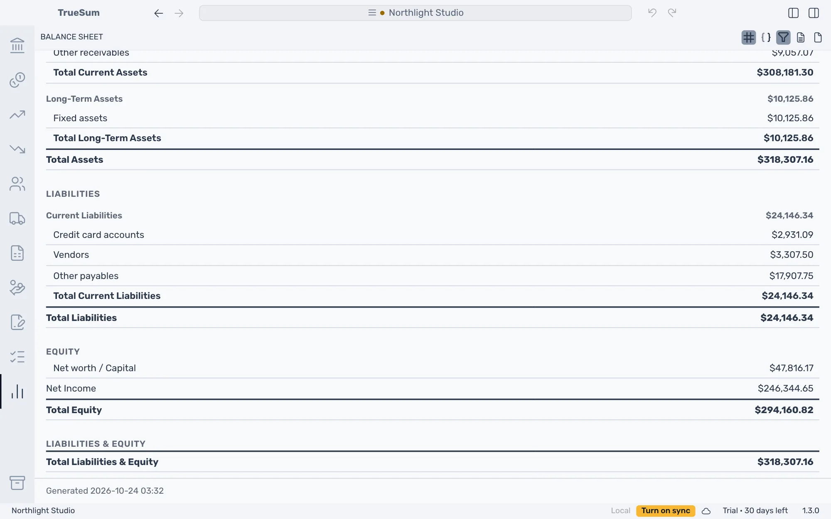
Task: Toggle the right sidebar panel icon
Action: click(814, 13)
